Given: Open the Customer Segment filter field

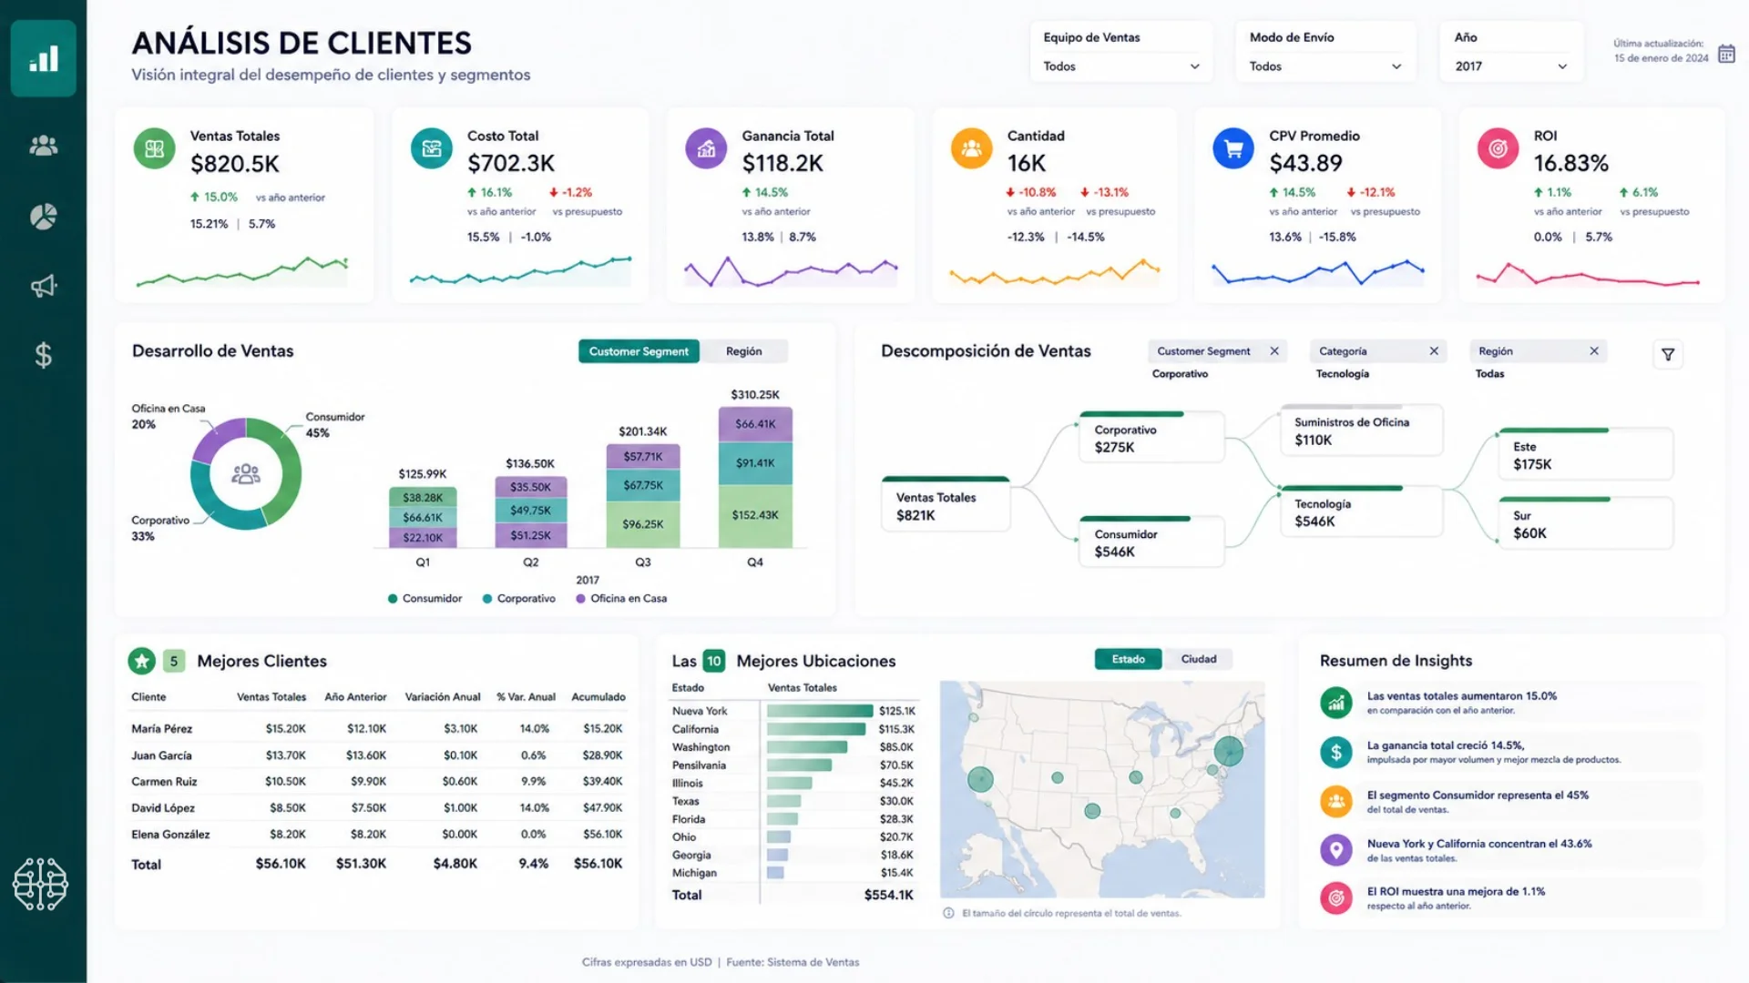Looking at the screenshot, I should (x=1216, y=351).
